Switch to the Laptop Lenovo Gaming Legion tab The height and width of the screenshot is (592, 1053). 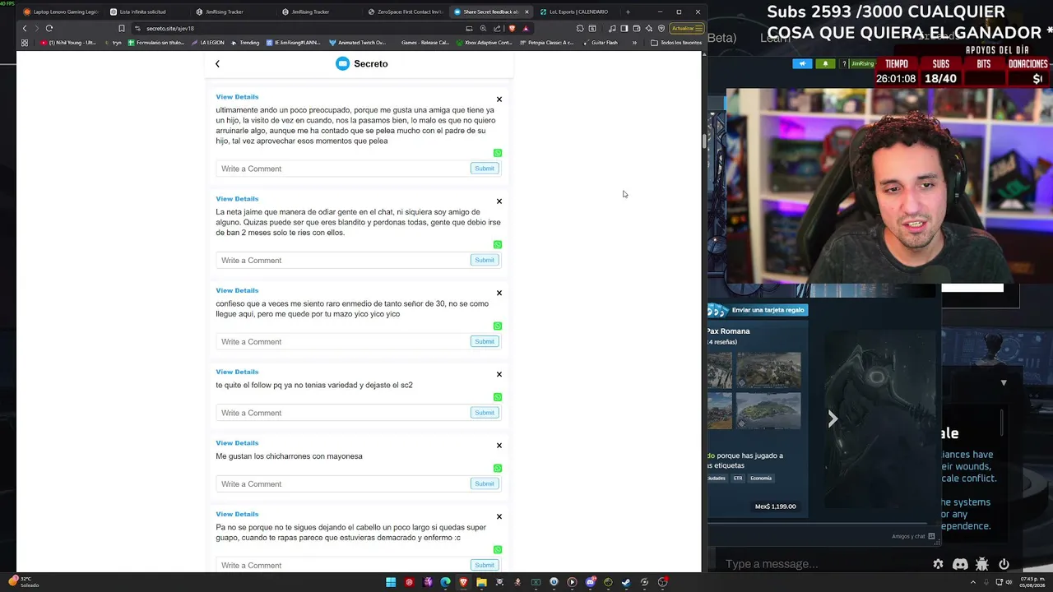click(61, 12)
